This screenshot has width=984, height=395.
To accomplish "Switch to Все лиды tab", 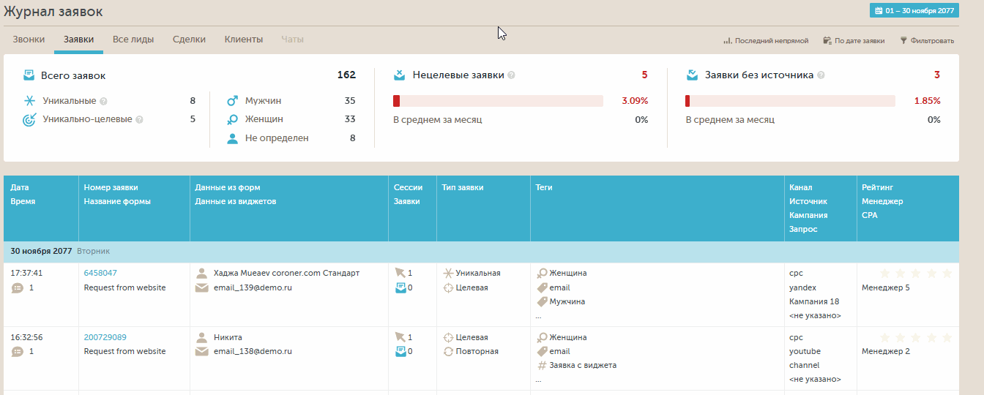I will point(133,39).
